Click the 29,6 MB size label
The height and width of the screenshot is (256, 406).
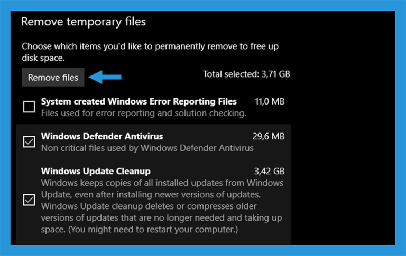[x=268, y=136]
